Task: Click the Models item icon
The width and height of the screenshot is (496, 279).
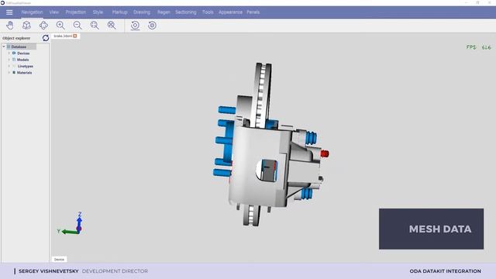Action: click(14, 60)
